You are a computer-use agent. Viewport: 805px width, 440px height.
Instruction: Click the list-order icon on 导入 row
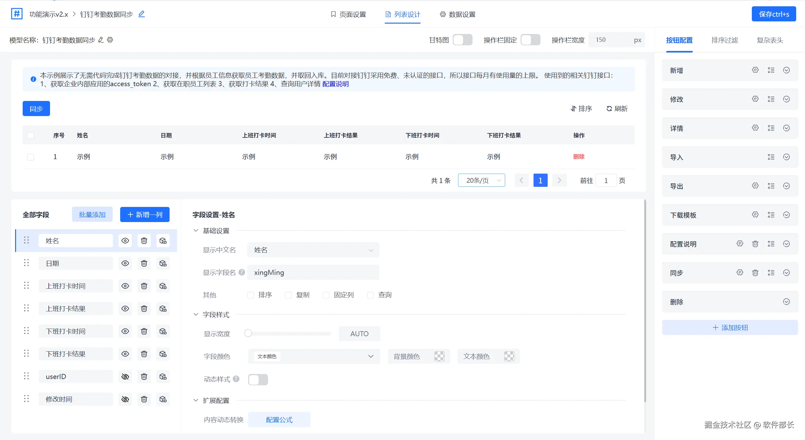click(x=771, y=157)
